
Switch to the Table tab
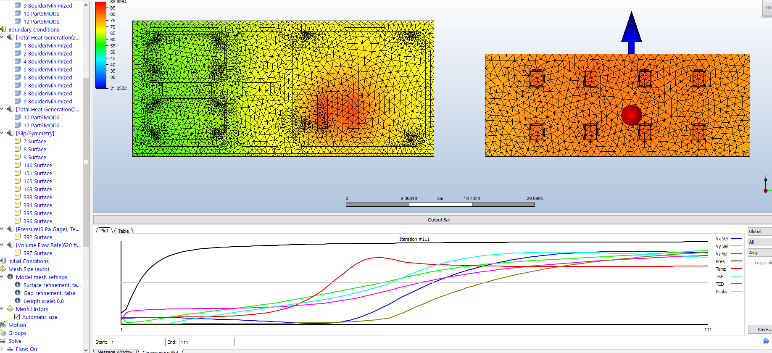[124, 231]
